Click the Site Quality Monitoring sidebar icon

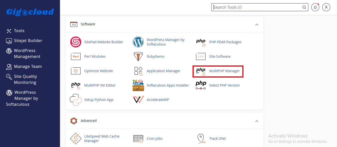point(9,77)
